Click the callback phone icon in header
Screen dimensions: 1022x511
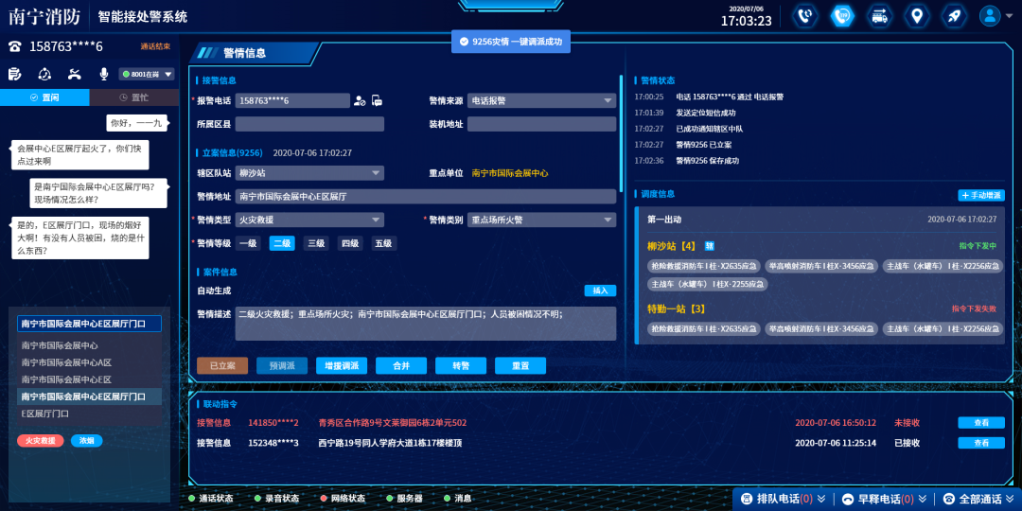pos(804,16)
